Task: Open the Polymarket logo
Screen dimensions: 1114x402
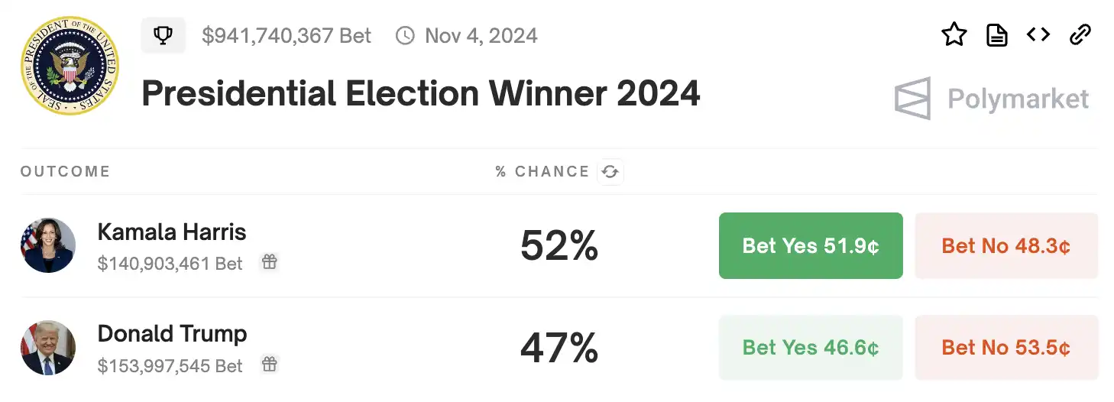Action: pyautogui.click(x=992, y=99)
